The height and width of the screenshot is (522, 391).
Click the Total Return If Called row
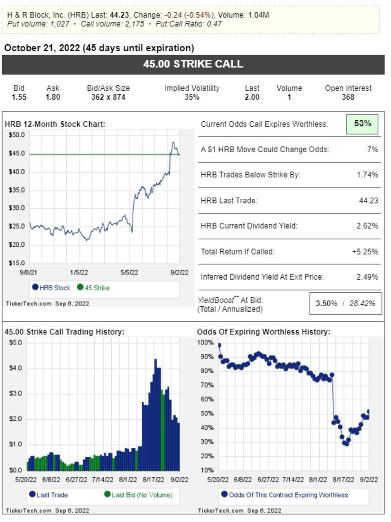point(289,252)
